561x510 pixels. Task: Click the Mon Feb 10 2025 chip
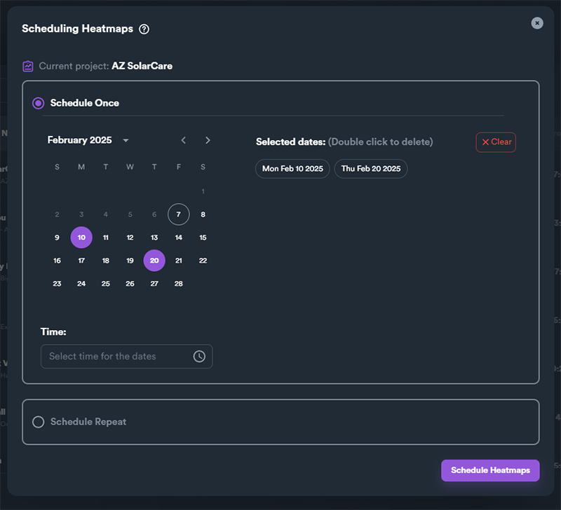pyautogui.click(x=292, y=169)
